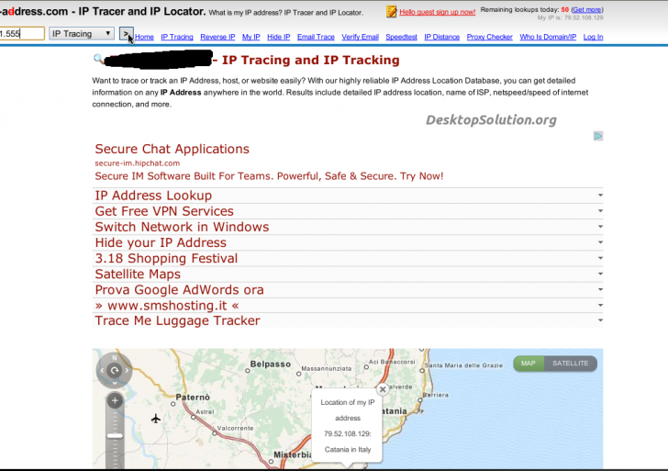Click the magnifier icon beside the page heading
The height and width of the screenshot is (471, 668).
[x=98, y=60]
